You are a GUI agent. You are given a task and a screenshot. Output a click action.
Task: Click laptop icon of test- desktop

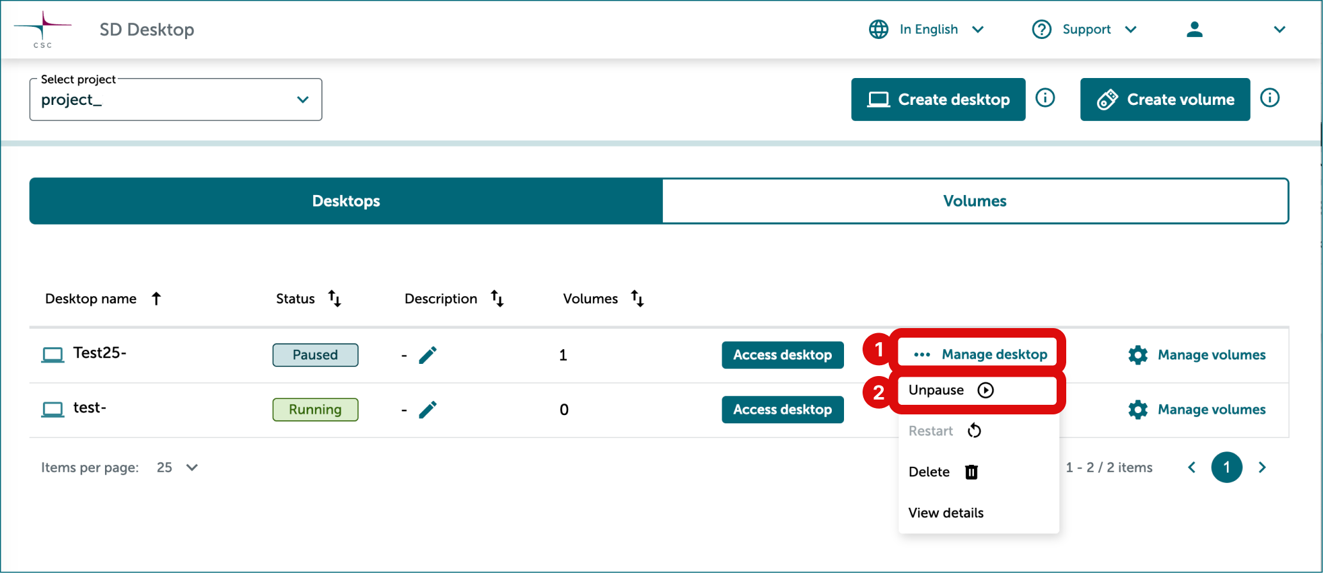pos(53,409)
